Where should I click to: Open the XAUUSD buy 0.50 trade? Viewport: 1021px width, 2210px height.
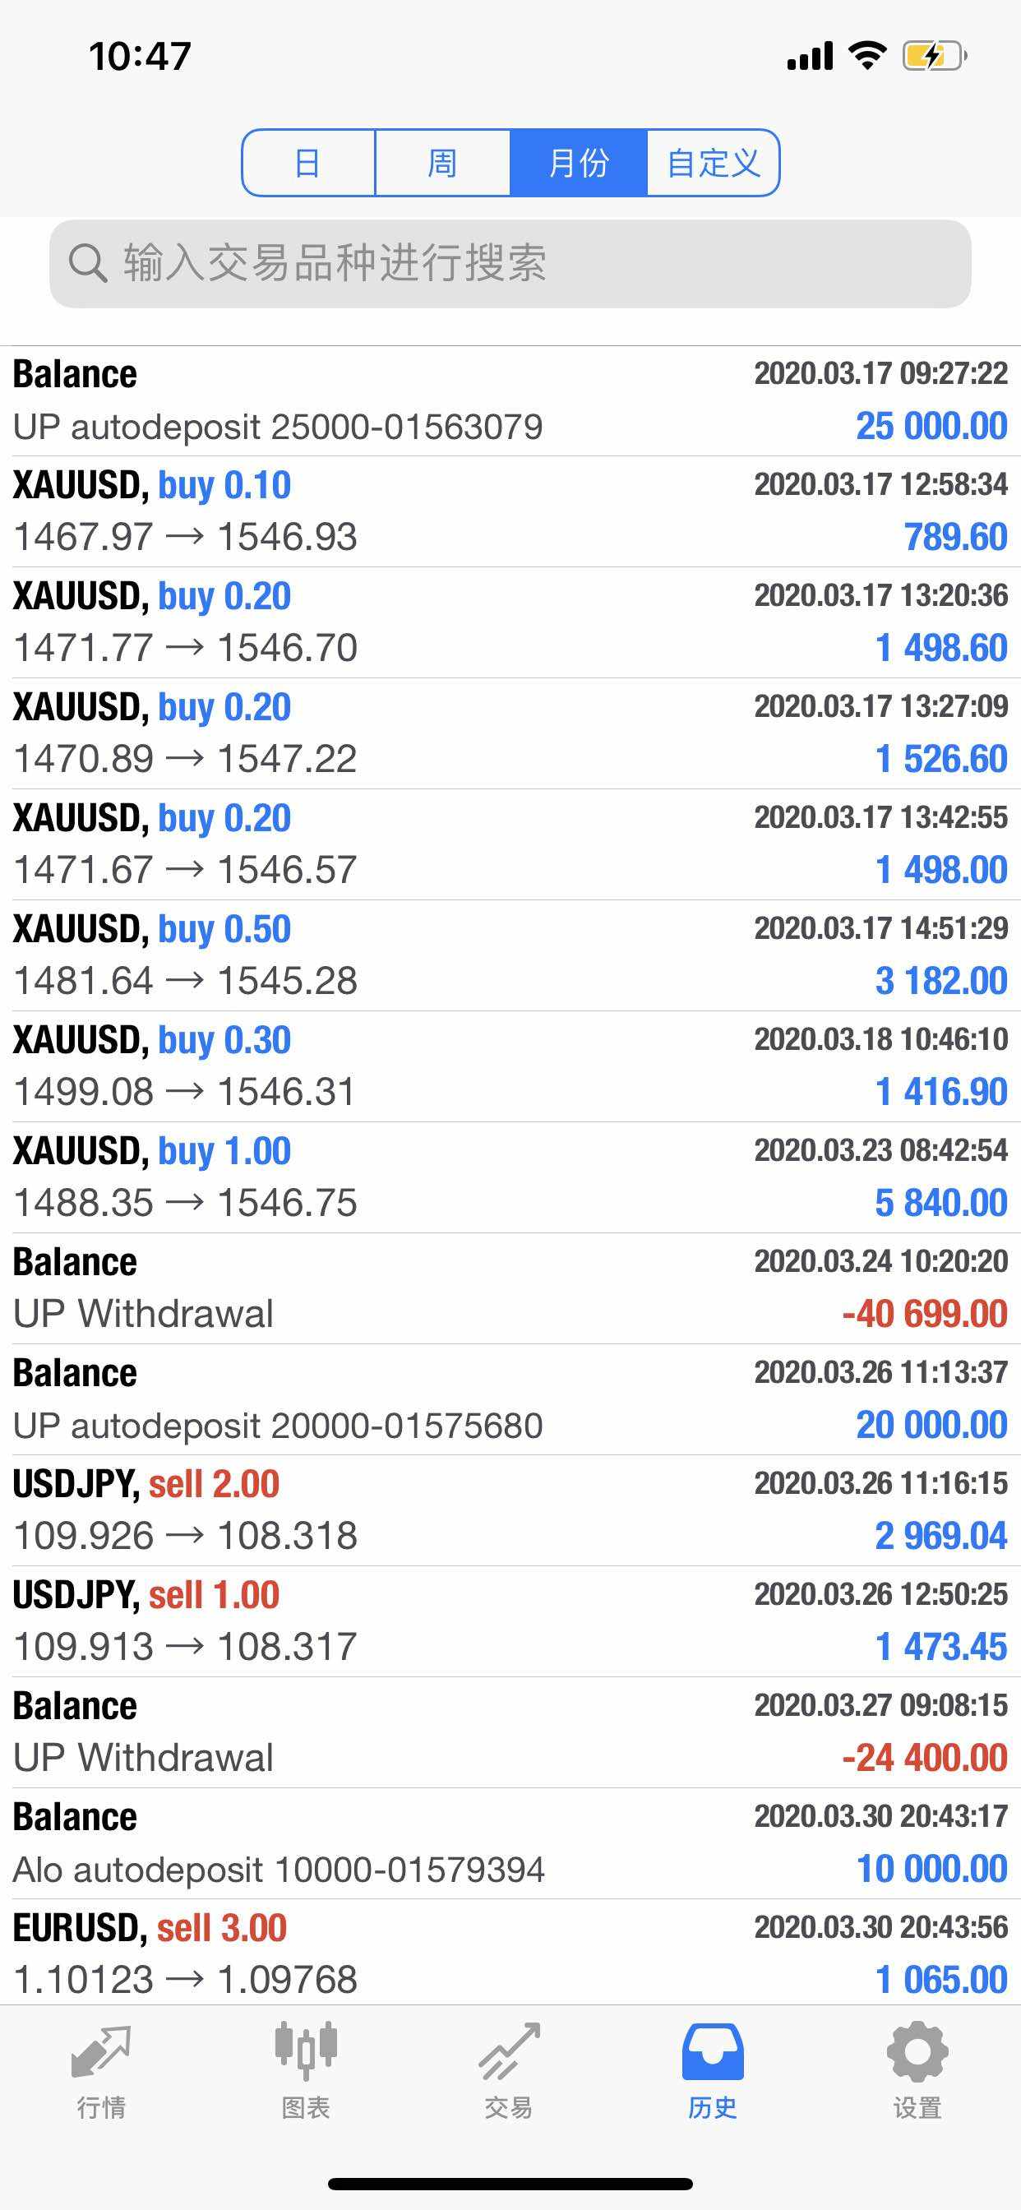[510, 955]
